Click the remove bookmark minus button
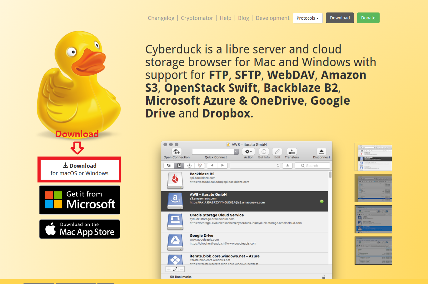This screenshot has width=428, height=284. click(x=182, y=269)
